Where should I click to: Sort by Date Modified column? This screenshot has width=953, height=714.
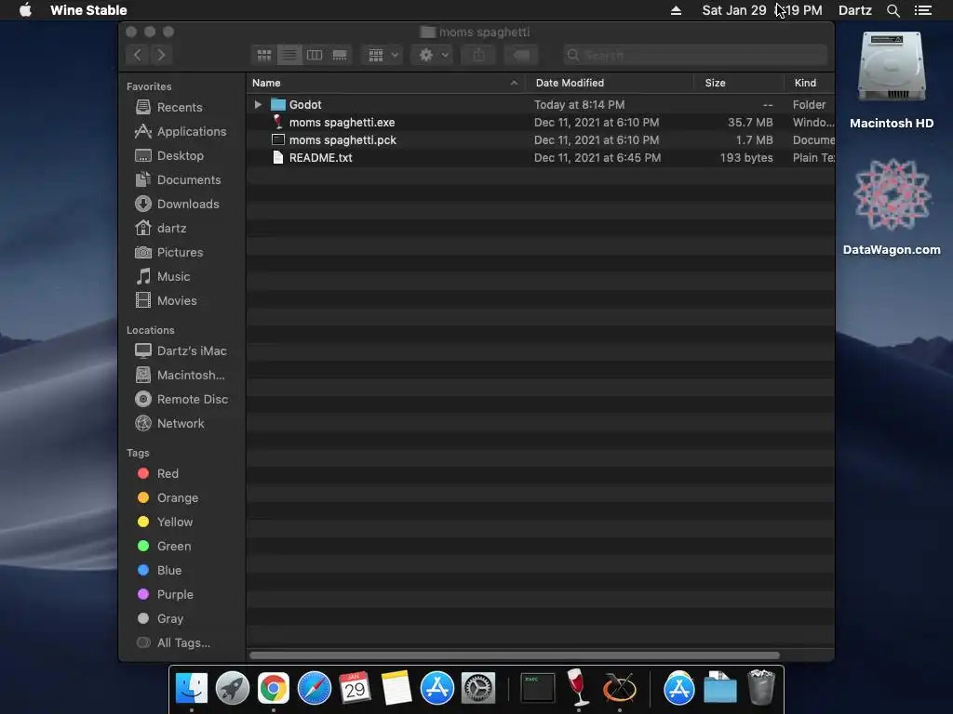(610, 83)
